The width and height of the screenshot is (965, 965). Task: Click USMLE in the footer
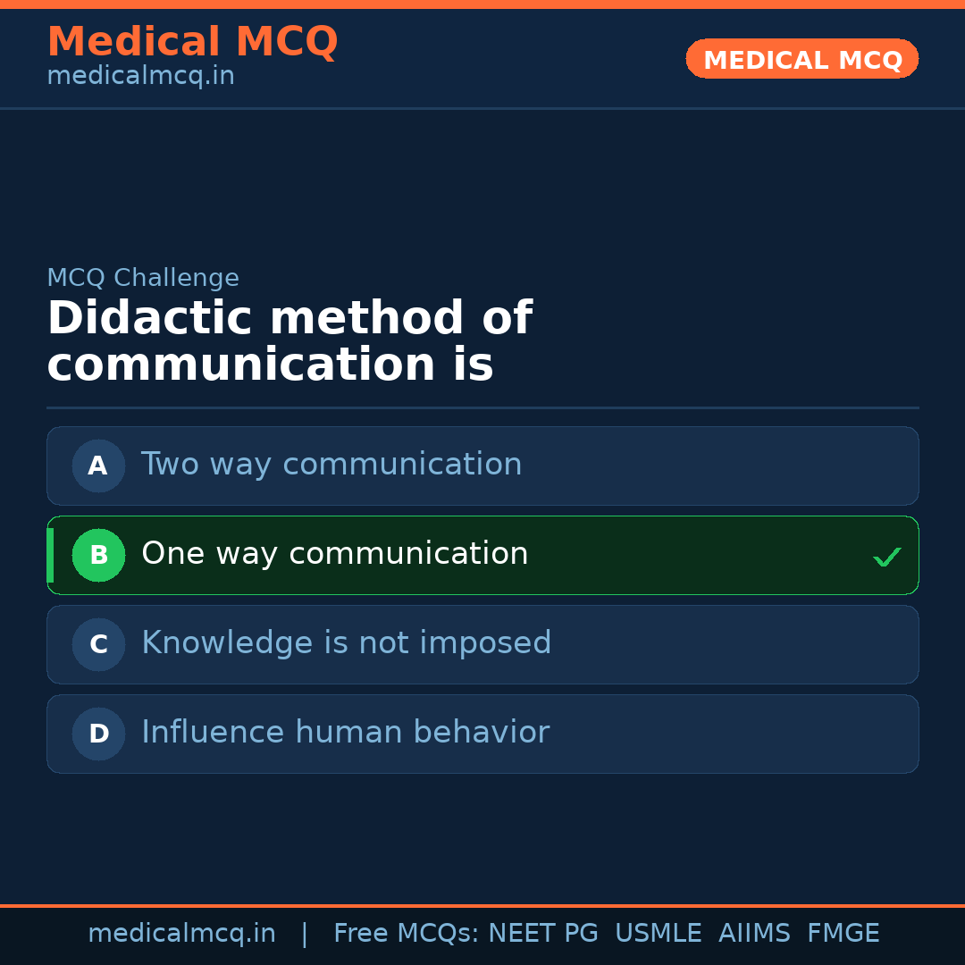click(658, 934)
